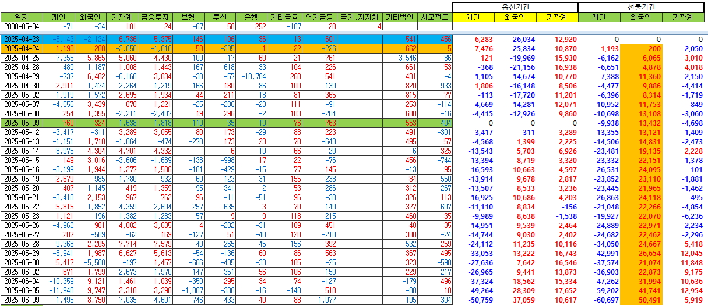
Task: Select the 19,135 highlighted cell
Action: coord(640,151)
